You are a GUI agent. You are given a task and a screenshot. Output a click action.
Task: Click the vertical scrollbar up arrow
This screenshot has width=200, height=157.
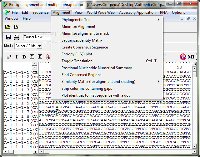[194, 69]
